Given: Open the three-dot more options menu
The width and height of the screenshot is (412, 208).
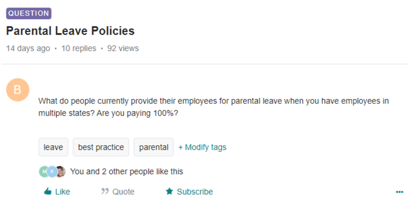Looking at the screenshot, I should pyautogui.click(x=400, y=192).
